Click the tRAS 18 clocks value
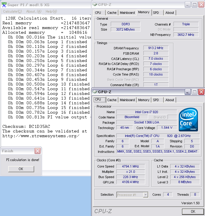 click(x=156, y=74)
